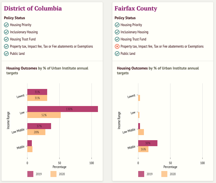The height and width of the screenshot is (183, 216).
Task: Click Fairfax County 16% Middle 2020 bar
Action: [x=143, y=149]
